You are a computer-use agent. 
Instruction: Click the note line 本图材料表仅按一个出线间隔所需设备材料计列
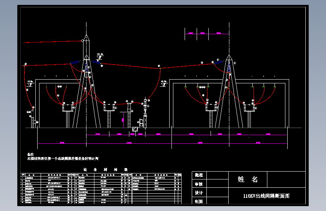pos(63,158)
